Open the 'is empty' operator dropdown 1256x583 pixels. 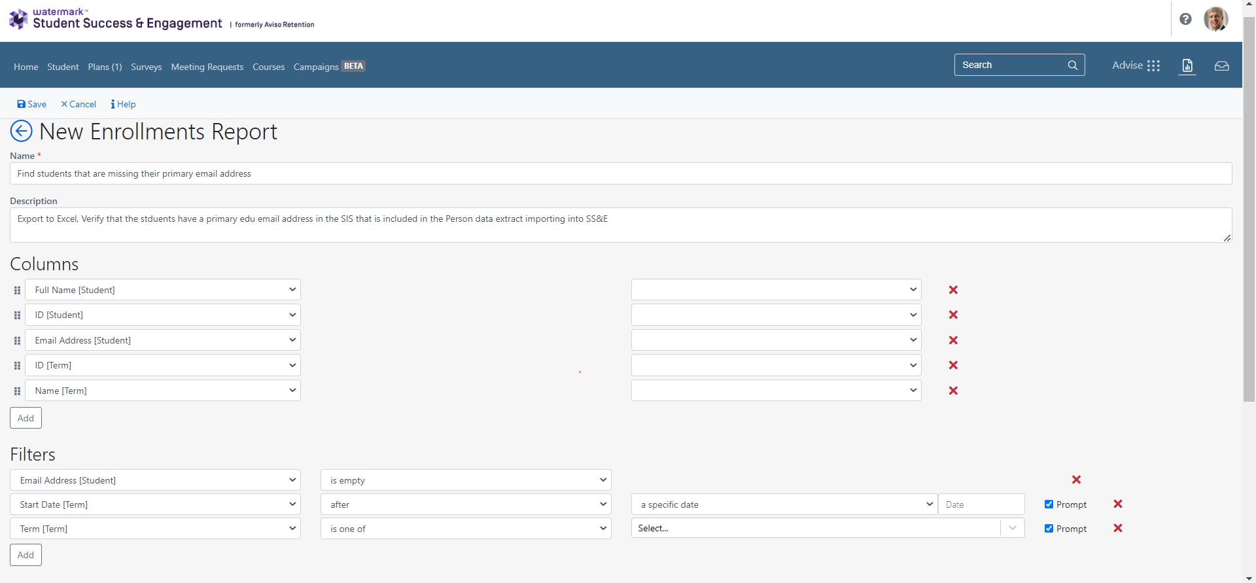pos(466,480)
